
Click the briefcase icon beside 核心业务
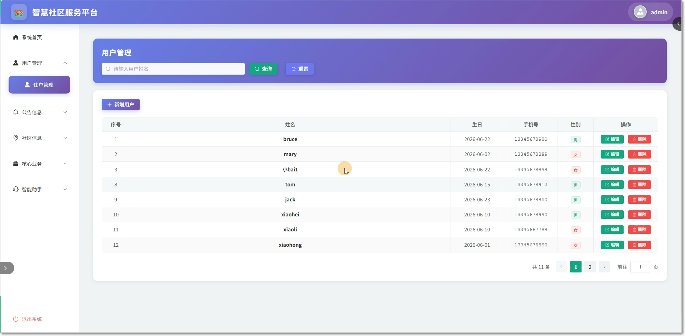tap(16, 164)
